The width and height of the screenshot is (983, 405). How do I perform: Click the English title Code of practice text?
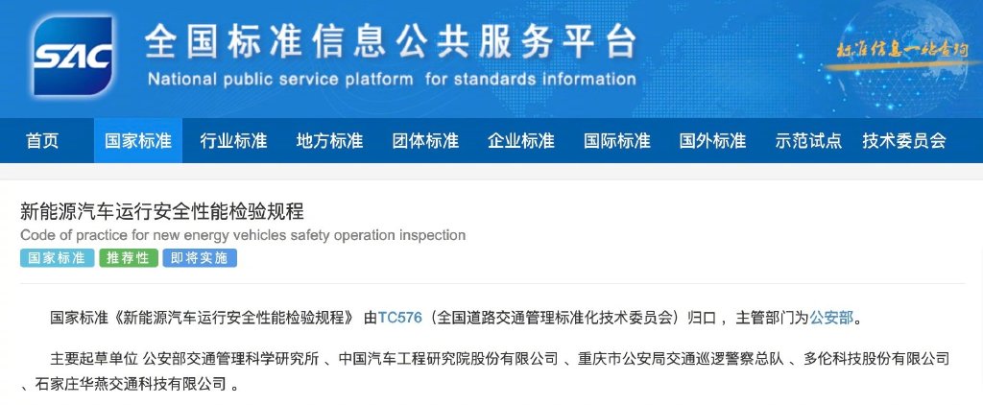243,236
